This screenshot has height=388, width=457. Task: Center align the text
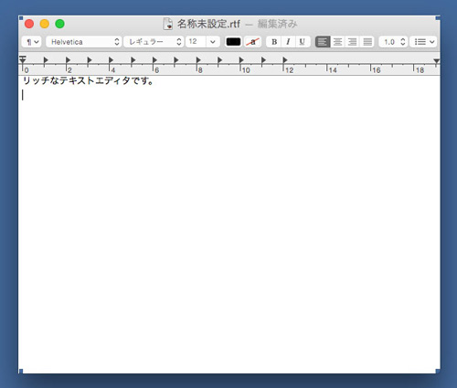[x=337, y=42]
